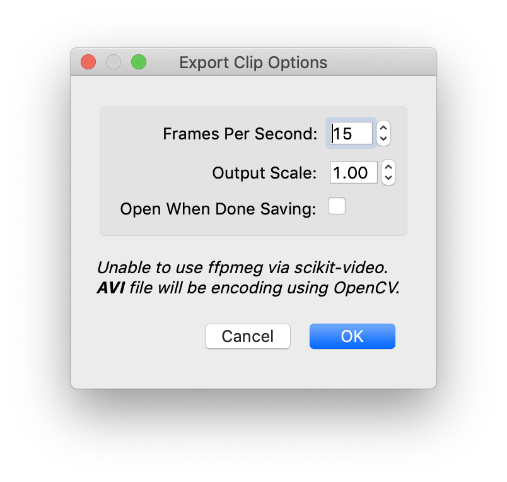Select the Frames Per Second input field

(x=351, y=133)
